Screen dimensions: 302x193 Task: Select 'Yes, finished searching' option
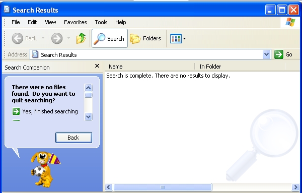[x=45, y=111]
